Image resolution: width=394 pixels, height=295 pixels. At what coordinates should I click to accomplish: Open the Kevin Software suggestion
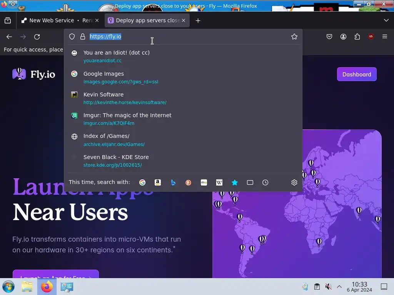point(183,98)
